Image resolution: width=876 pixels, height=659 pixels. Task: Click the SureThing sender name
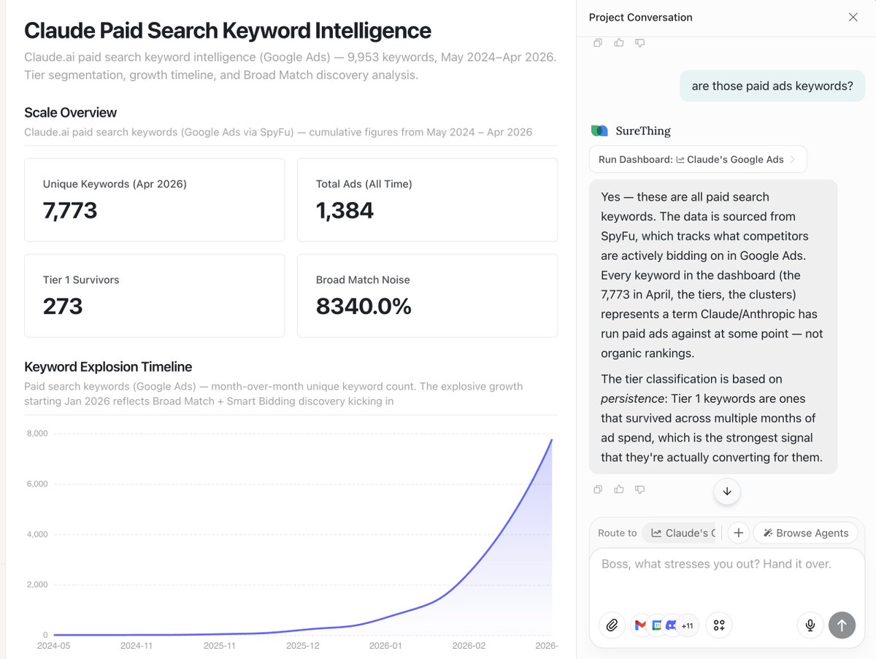(x=643, y=131)
